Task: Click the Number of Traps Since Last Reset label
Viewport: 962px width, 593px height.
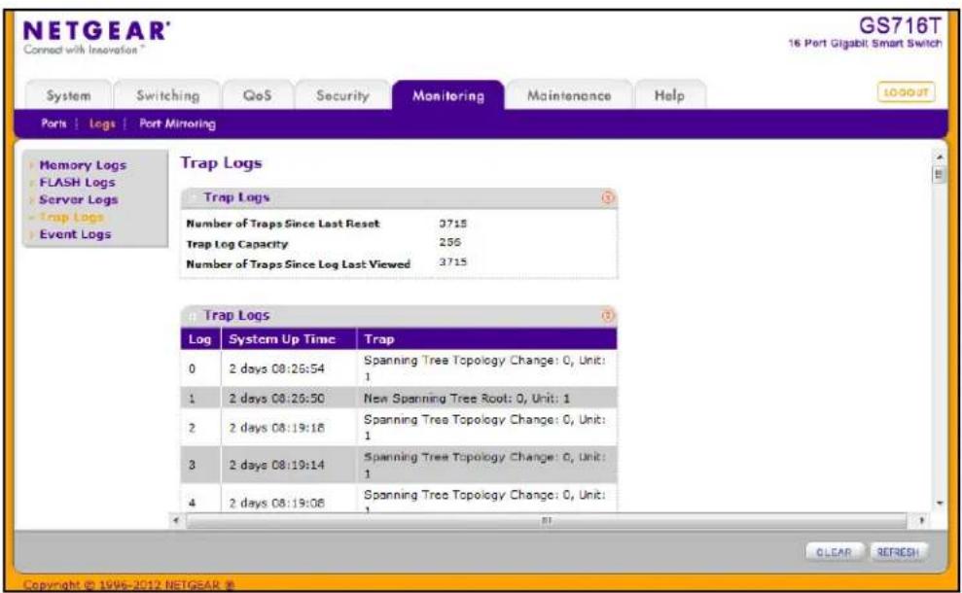Action: (283, 224)
